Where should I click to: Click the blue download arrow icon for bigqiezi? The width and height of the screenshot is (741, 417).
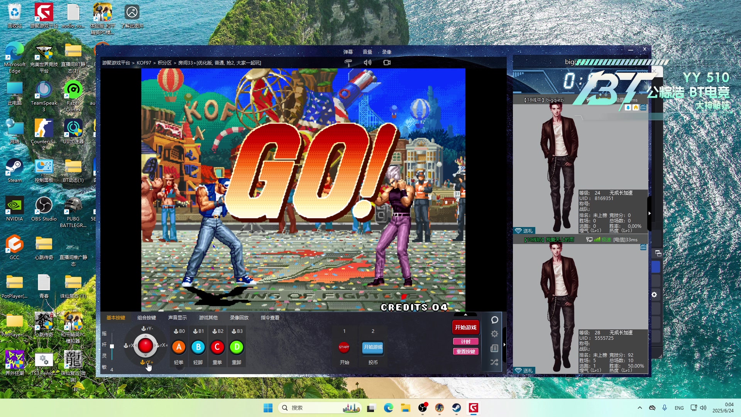(628, 108)
